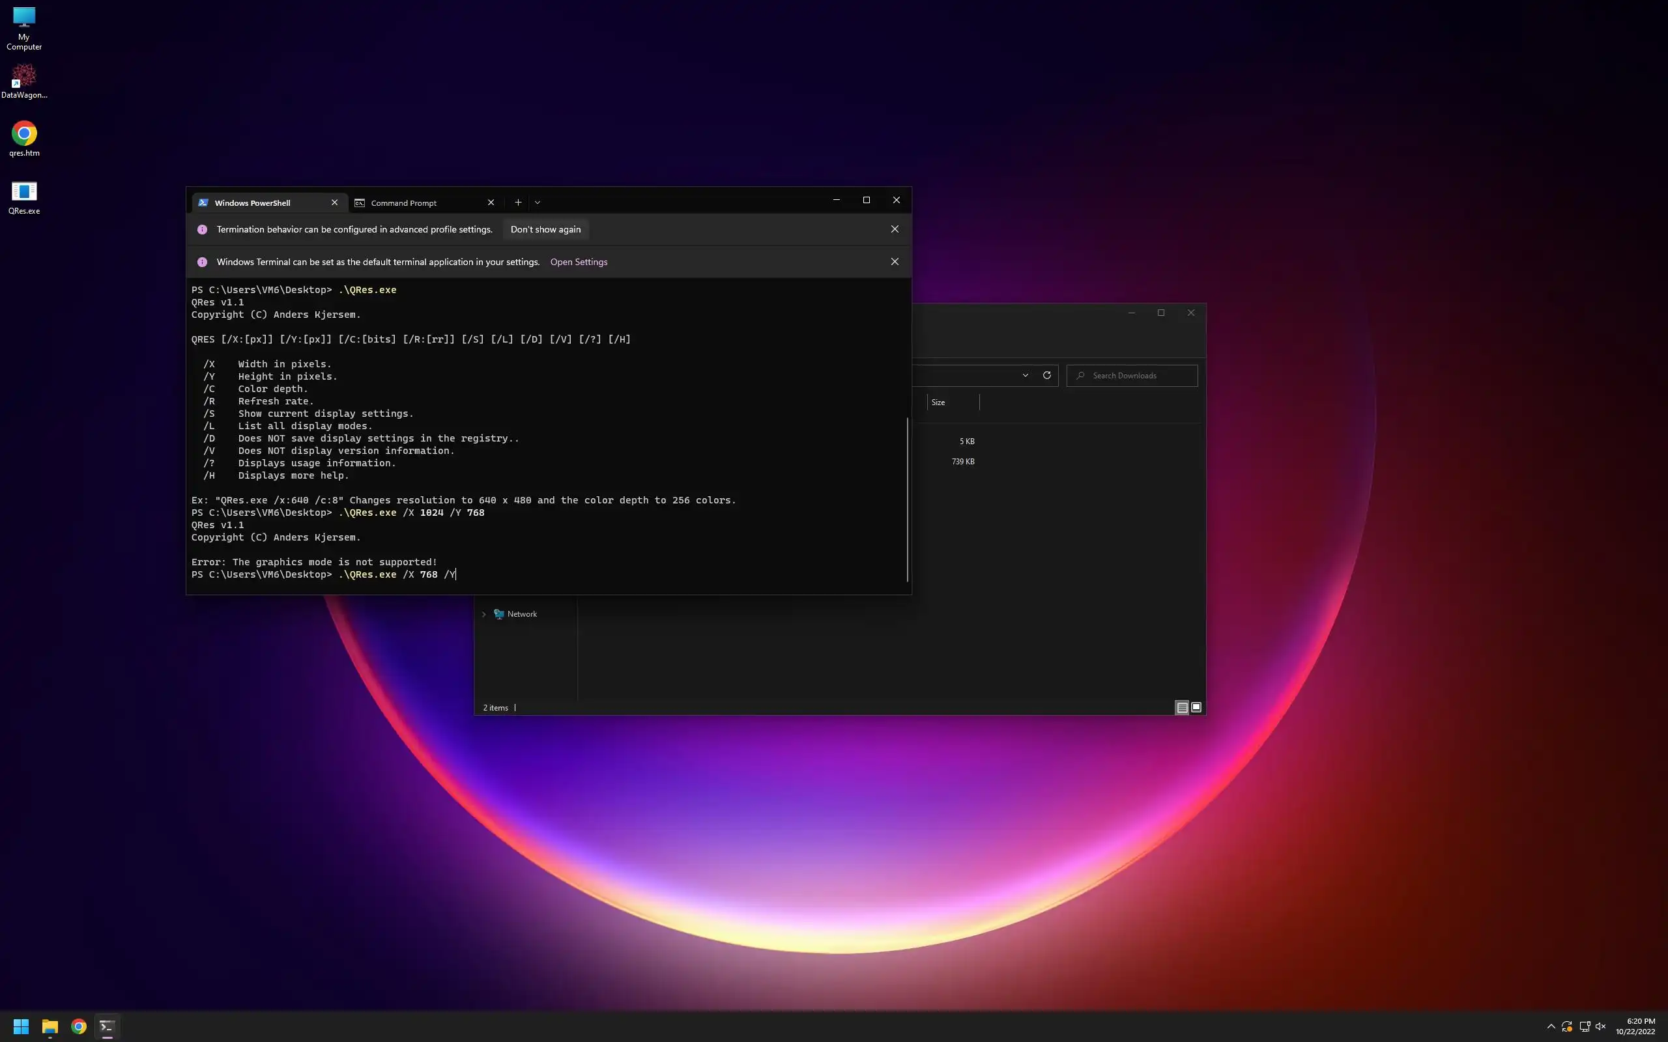The width and height of the screenshot is (1668, 1042).
Task: Click the Chrome icon in the taskbar
Action: click(x=79, y=1026)
